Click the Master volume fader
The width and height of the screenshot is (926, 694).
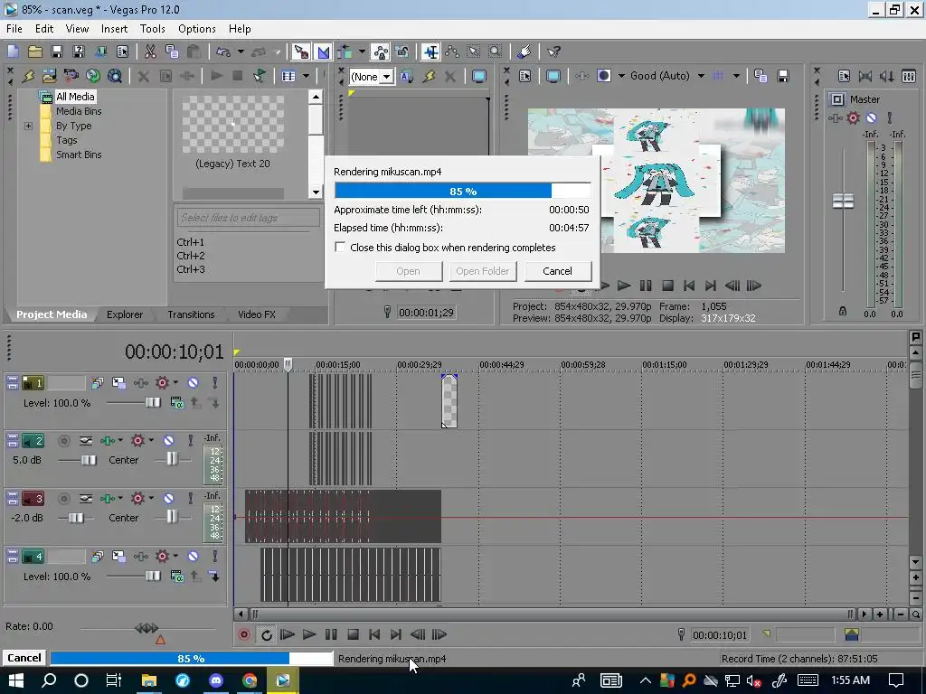coord(843,202)
